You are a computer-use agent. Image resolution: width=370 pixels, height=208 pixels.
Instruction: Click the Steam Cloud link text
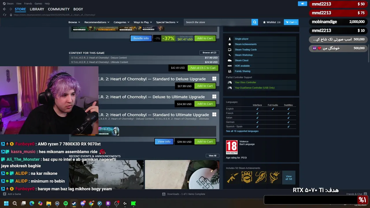click(241, 60)
